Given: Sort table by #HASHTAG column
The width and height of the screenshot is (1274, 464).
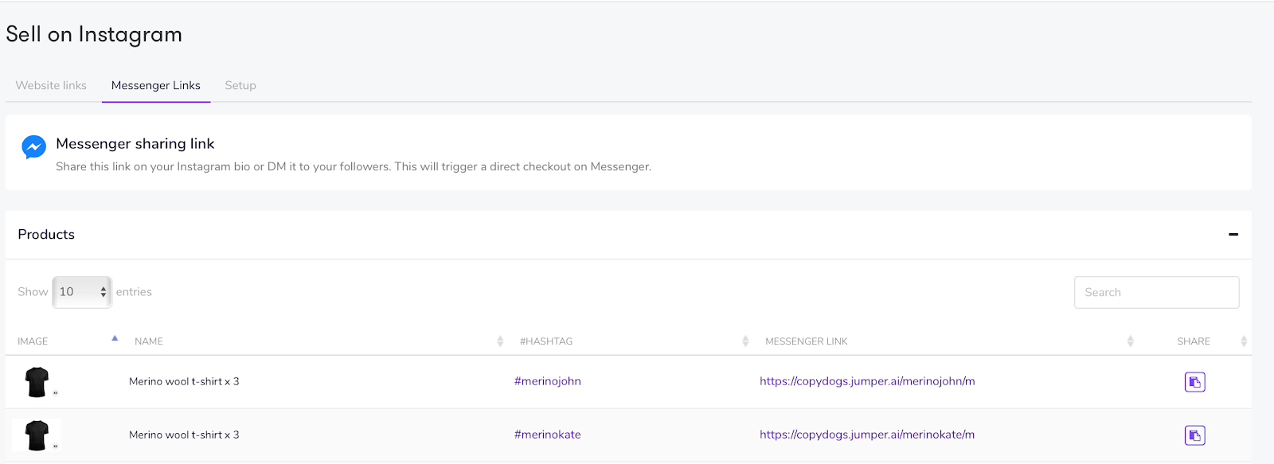Looking at the screenshot, I should pos(546,341).
